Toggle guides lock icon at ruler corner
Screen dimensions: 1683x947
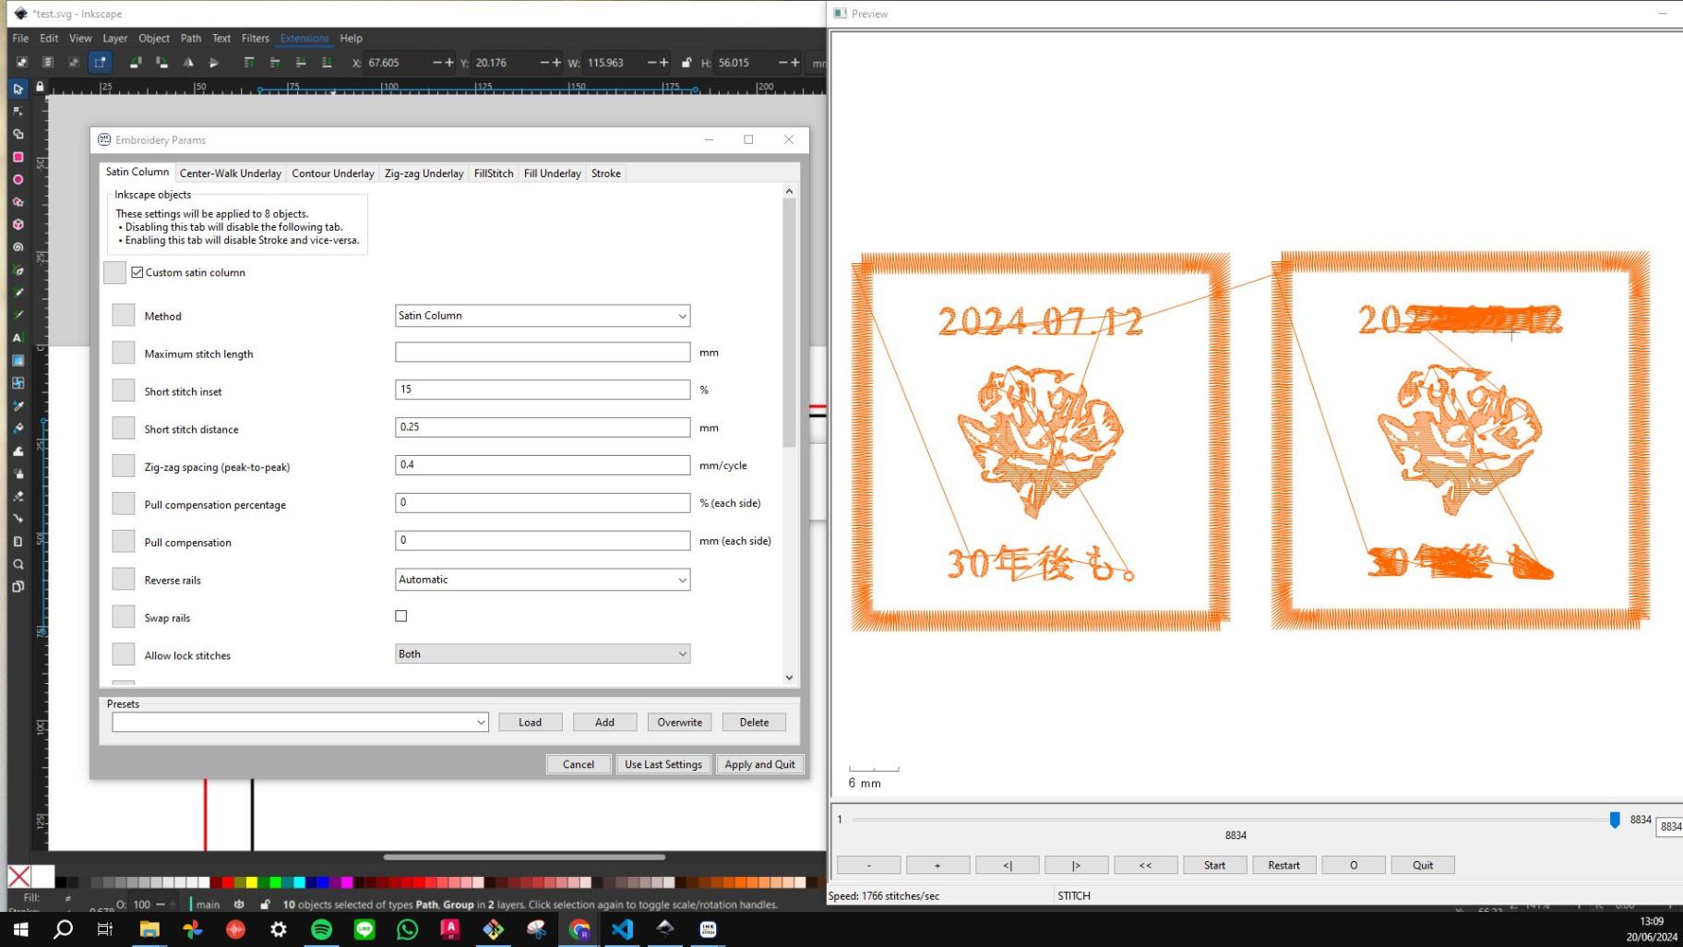click(40, 87)
